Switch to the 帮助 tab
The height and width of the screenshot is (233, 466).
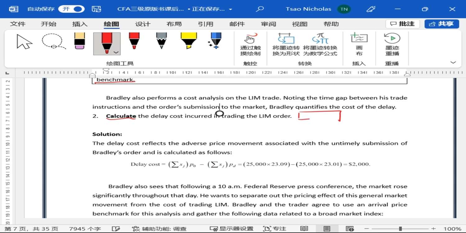coord(331,24)
